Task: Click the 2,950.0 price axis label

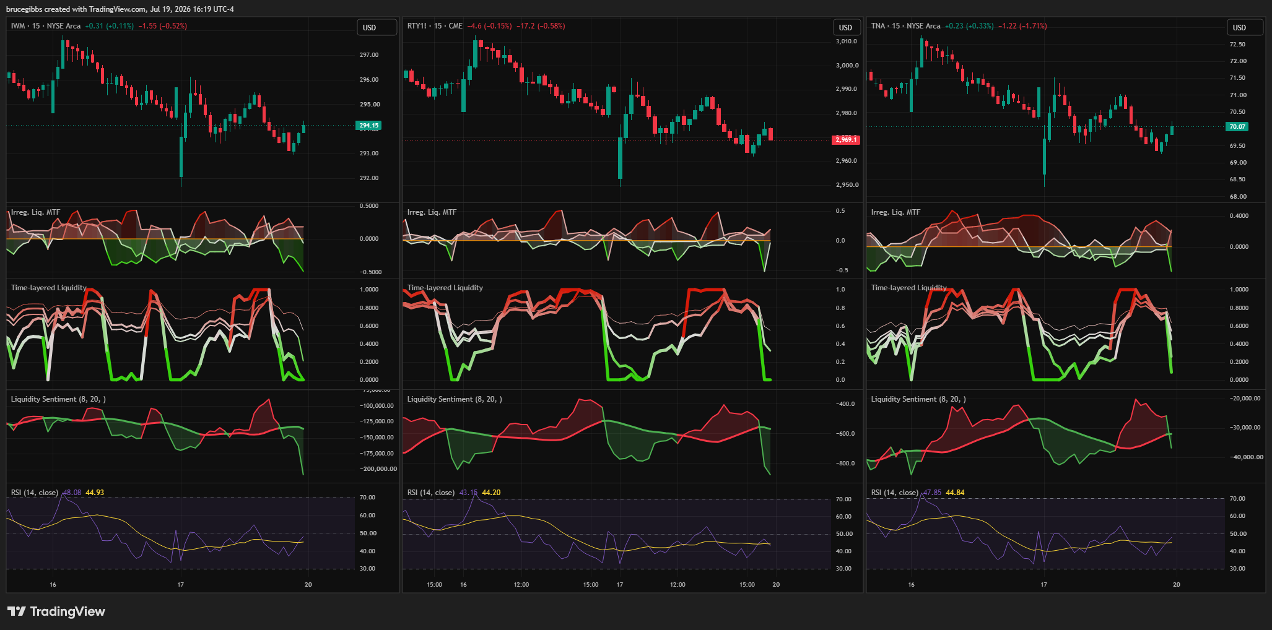Action: point(847,185)
